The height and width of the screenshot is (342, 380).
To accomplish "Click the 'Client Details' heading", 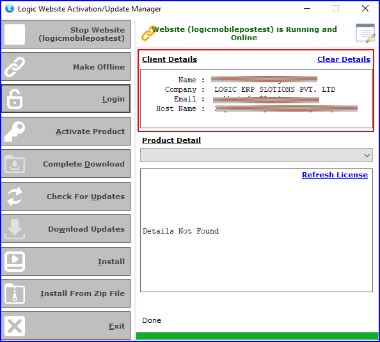I will (x=170, y=59).
